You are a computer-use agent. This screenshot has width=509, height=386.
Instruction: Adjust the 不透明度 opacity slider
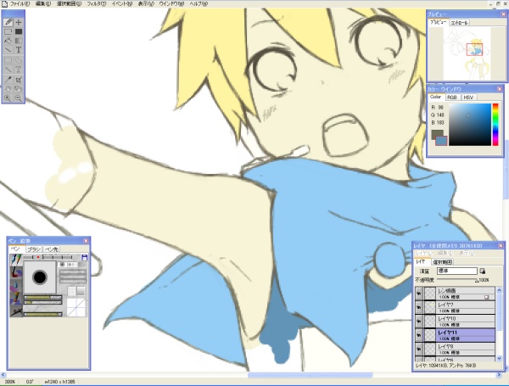click(x=457, y=280)
